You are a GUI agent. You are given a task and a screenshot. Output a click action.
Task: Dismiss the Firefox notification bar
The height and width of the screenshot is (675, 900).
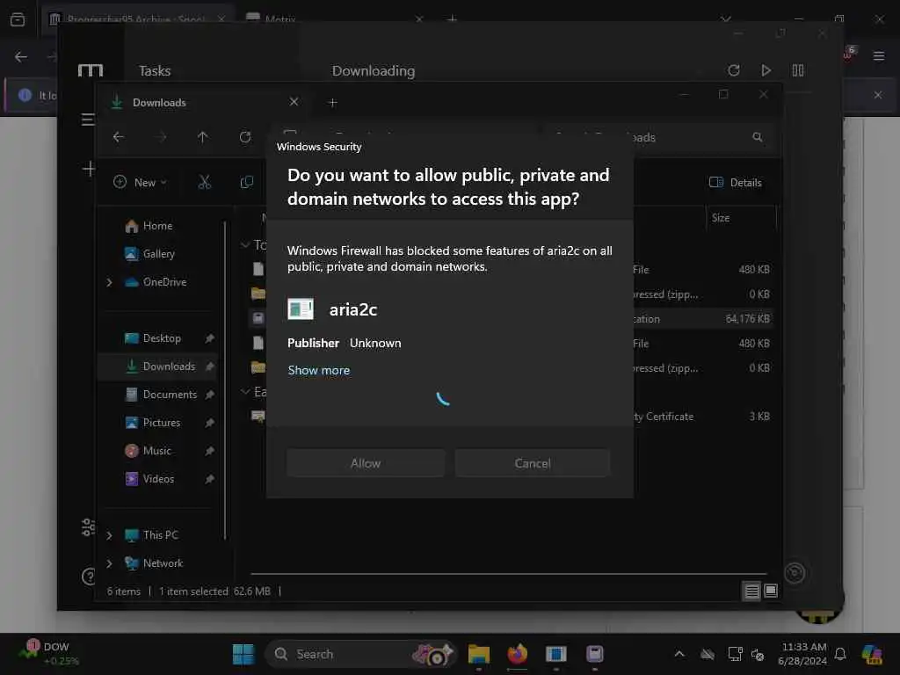[x=878, y=95]
